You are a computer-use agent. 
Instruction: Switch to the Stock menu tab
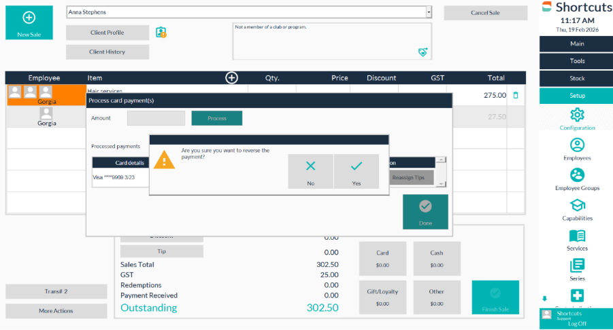576,79
